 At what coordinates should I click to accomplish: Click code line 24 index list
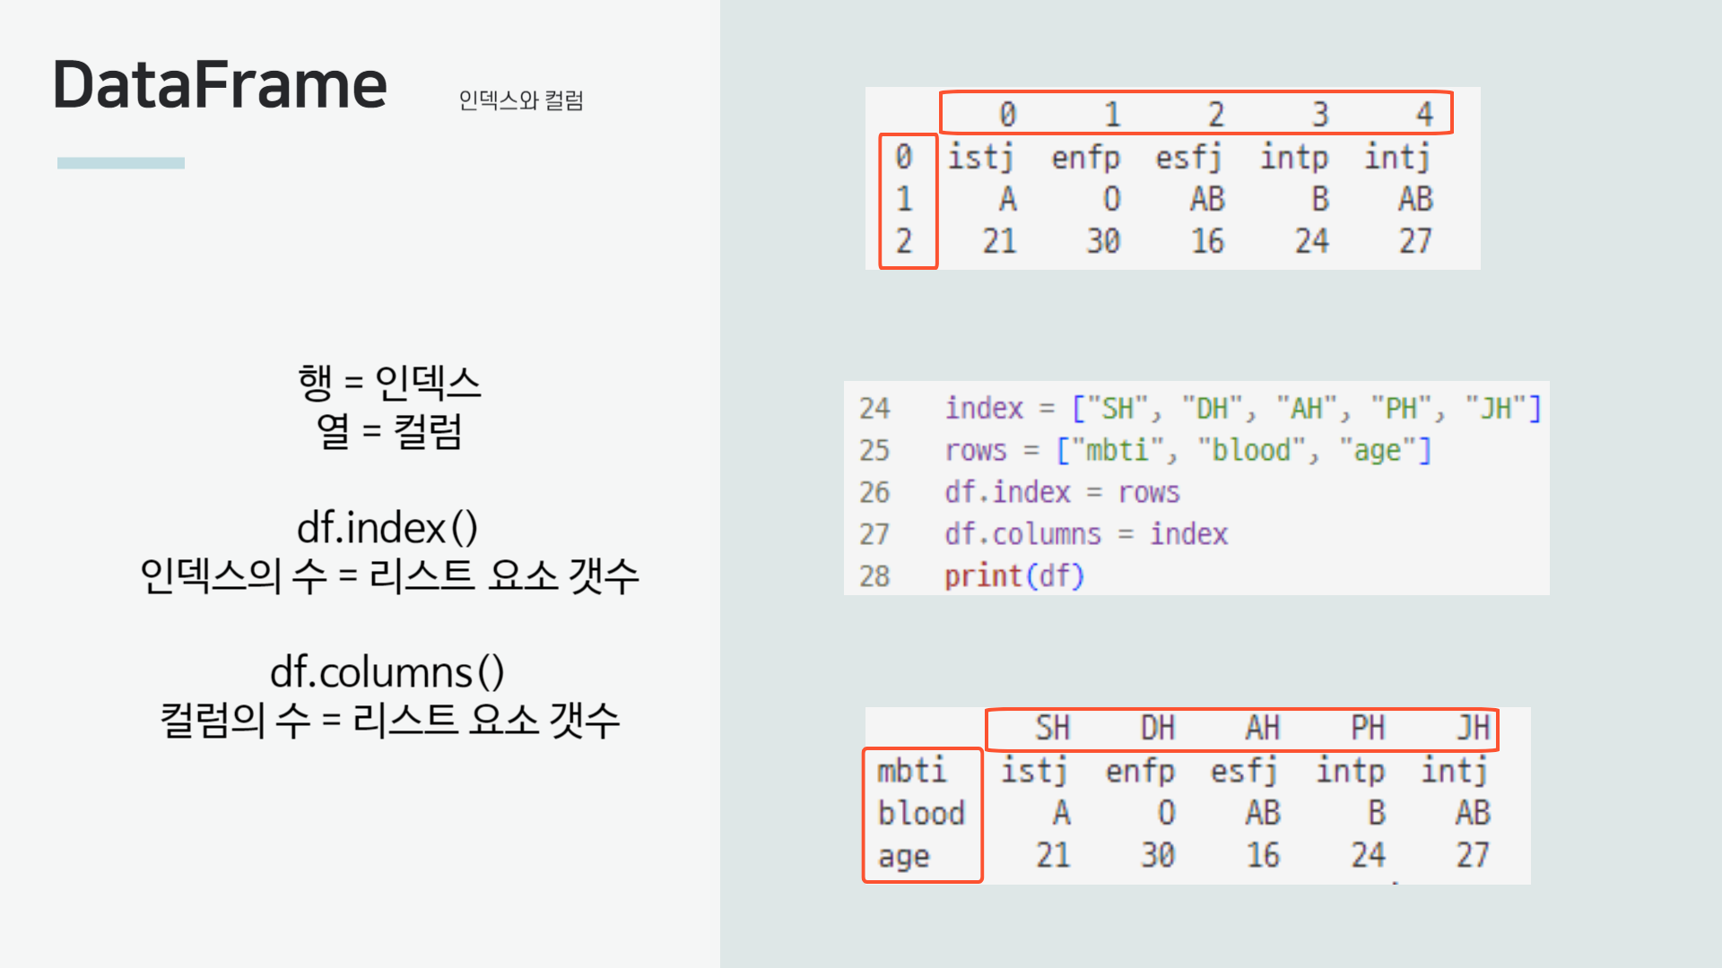(x=1242, y=409)
